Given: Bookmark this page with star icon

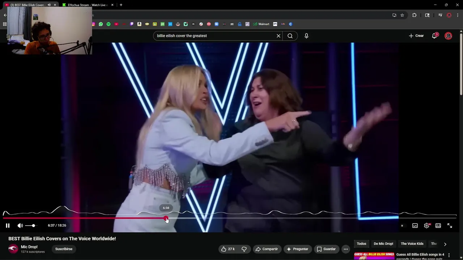Looking at the screenshot, I should pyautogui.click(x=402, y=15).
